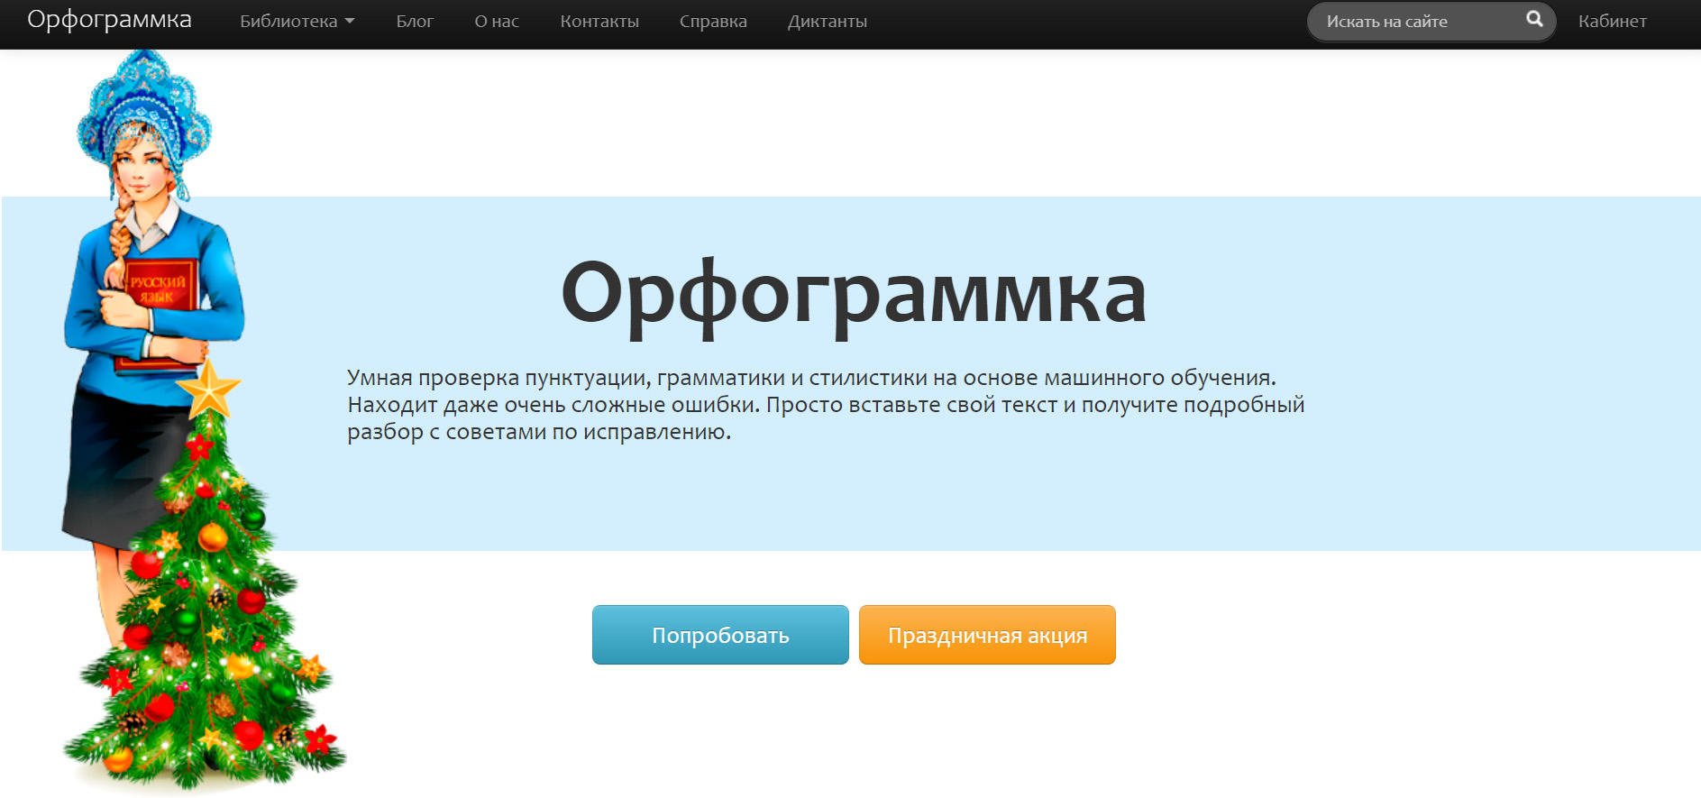This screenshot has height=798, width=1701.
Task: Open the Контакты menu item
Action: point(599,22)
